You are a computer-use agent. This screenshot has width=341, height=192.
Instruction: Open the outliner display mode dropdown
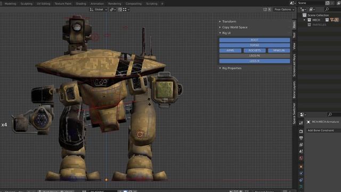[x=303, y=10]
